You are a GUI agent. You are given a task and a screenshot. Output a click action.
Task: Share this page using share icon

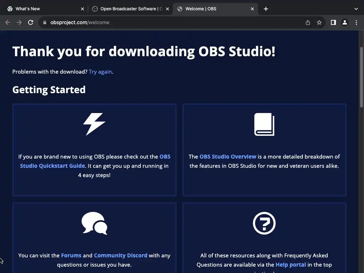[x=308, y=22]
